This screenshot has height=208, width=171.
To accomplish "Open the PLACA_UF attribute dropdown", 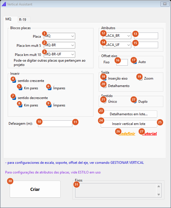I will click(117, 45).
